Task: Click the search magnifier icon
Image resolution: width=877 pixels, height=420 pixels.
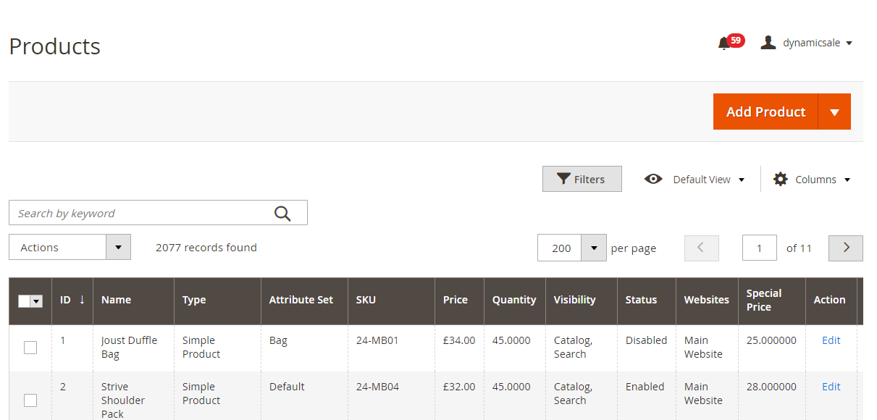Action: pos(282,213)
